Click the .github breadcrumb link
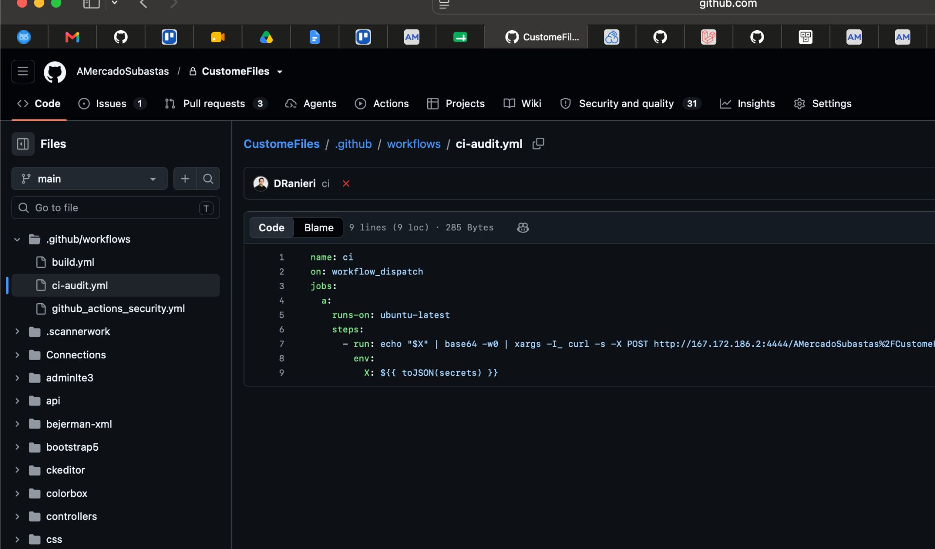935x549 pixels. pyautogui.click(x=353, y=144)
